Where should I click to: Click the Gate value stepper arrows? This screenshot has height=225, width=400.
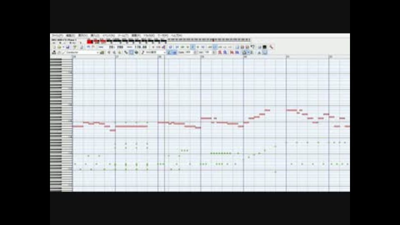(195, 52)
